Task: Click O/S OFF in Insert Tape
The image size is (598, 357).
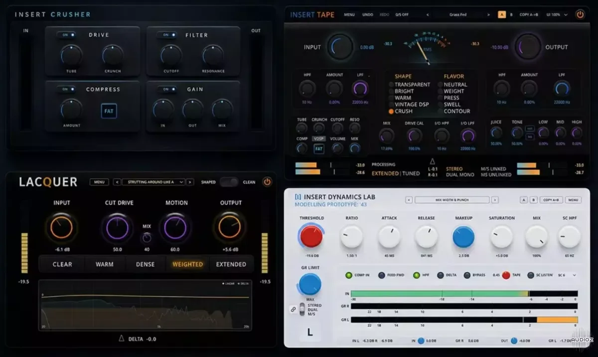Action: (402, 15)
